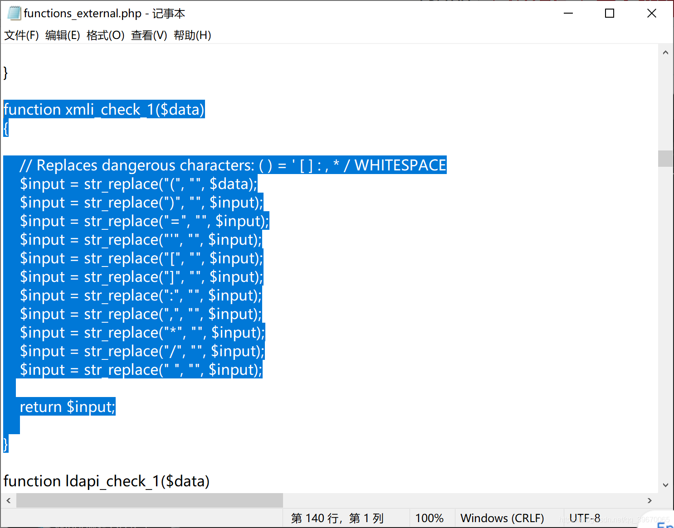Click the 'Windows (CRLF)' status entry
This screenshot has height=528, width=674.
coord(502,518)
